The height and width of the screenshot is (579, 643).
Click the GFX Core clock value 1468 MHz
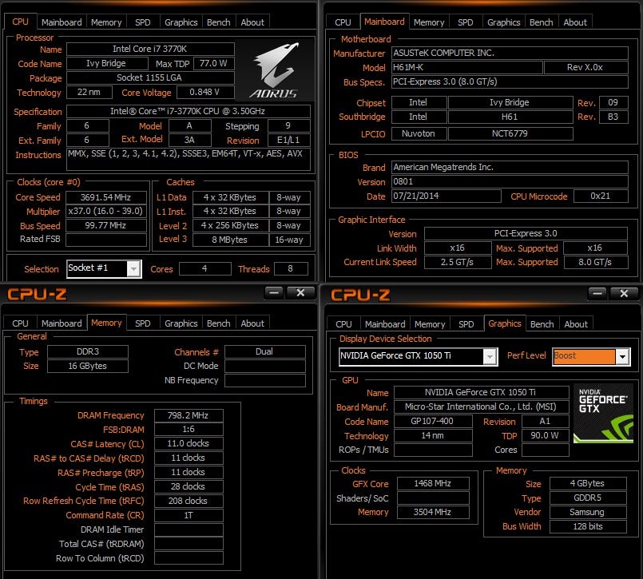pyautogui.click(x=433, y=483)
